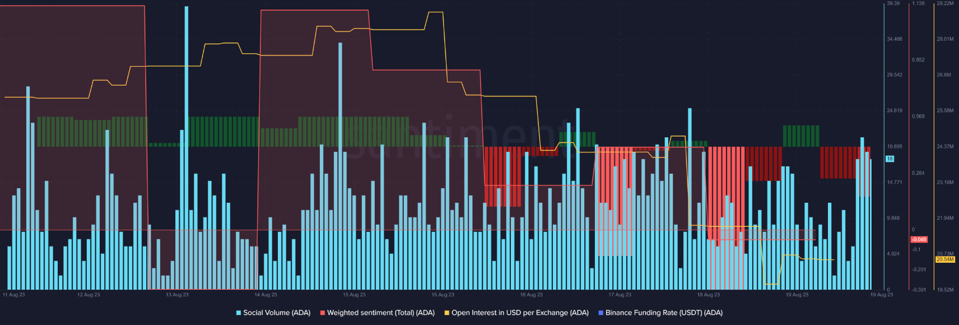The image size is (959, 325).
Task: Hide the Weighted sentiment (Total) (ADA) series
Action: pos(381,313)
